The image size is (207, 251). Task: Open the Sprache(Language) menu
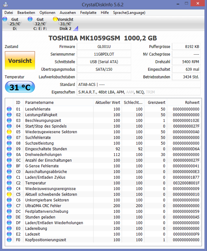tap(129, 13)
